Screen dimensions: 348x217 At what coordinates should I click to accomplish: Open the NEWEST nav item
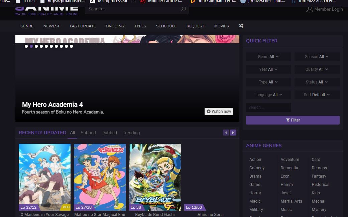pyautogui.click(x=51, y=26)
